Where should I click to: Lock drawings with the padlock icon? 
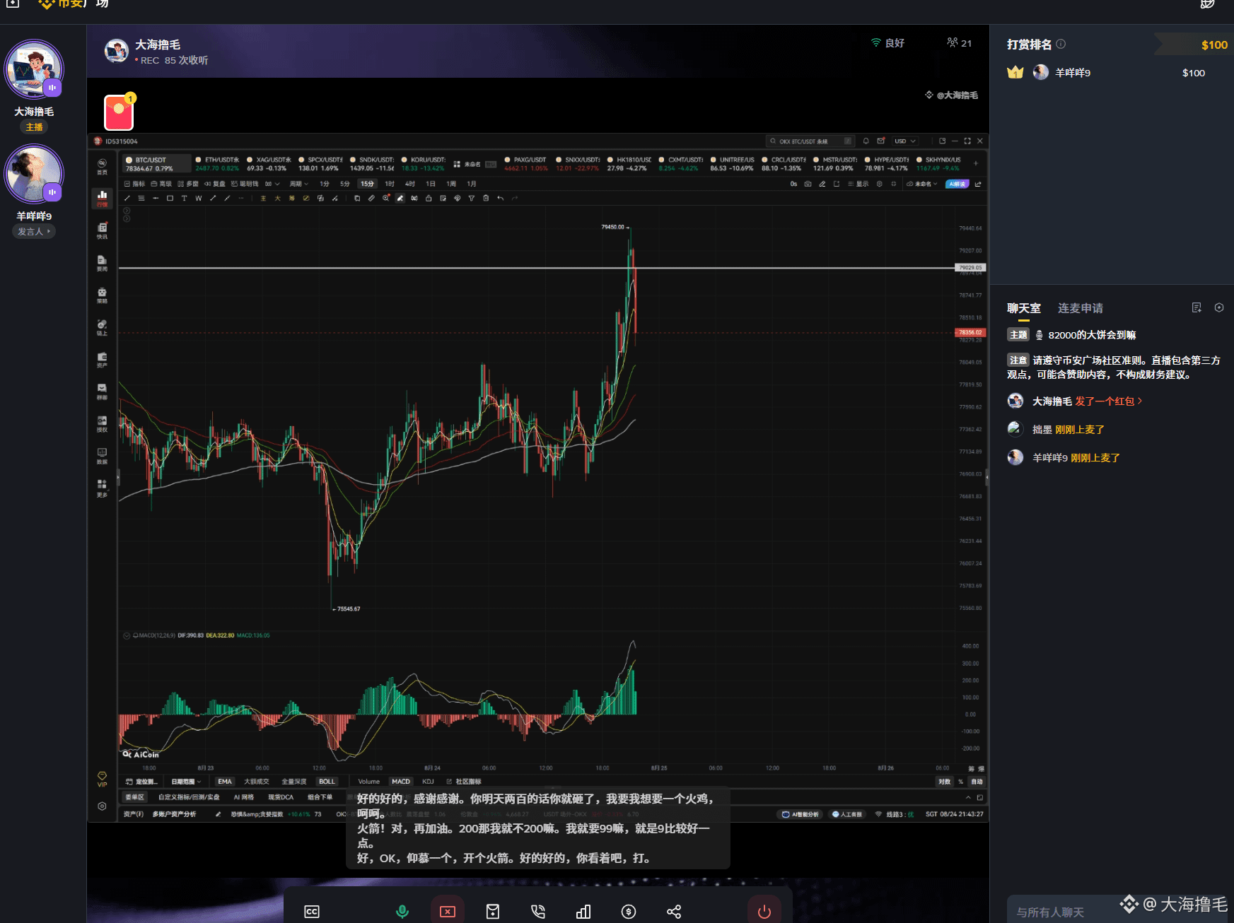pos(429,199)
